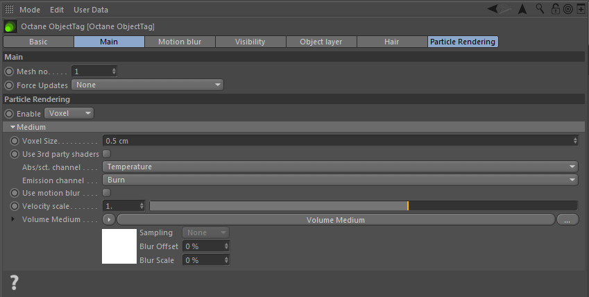Screen dimensions: 589x297
Task: Enable the Use motion blur checkbox
Action: (107, 192)
